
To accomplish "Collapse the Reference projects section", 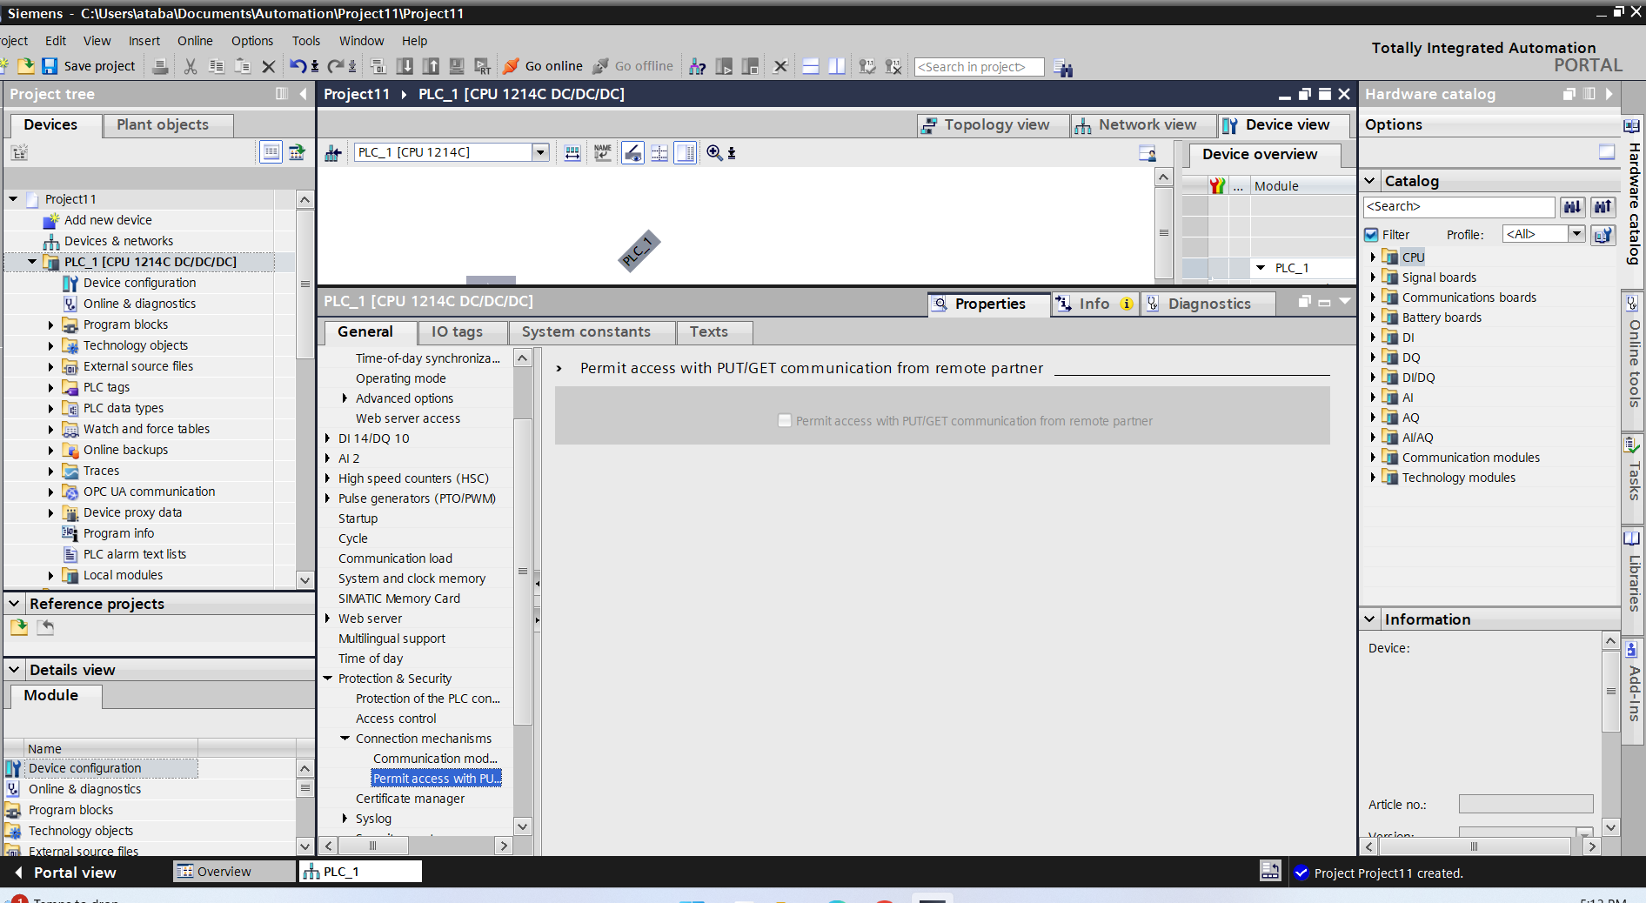I will 14,604.
